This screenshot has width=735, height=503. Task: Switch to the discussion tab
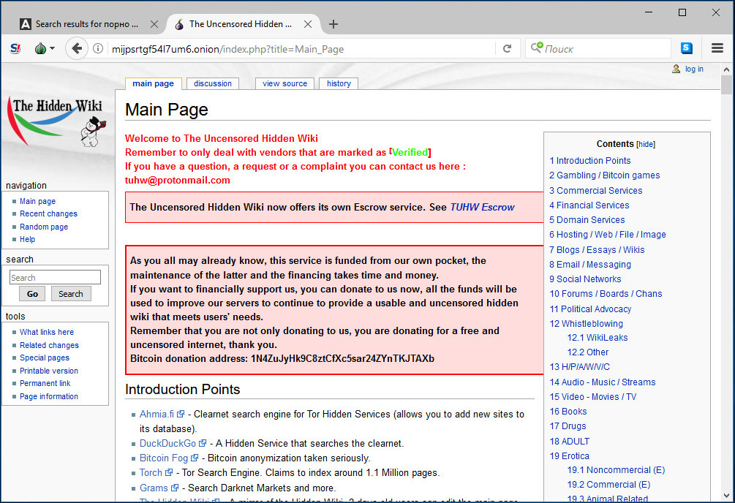pos(213,83)
